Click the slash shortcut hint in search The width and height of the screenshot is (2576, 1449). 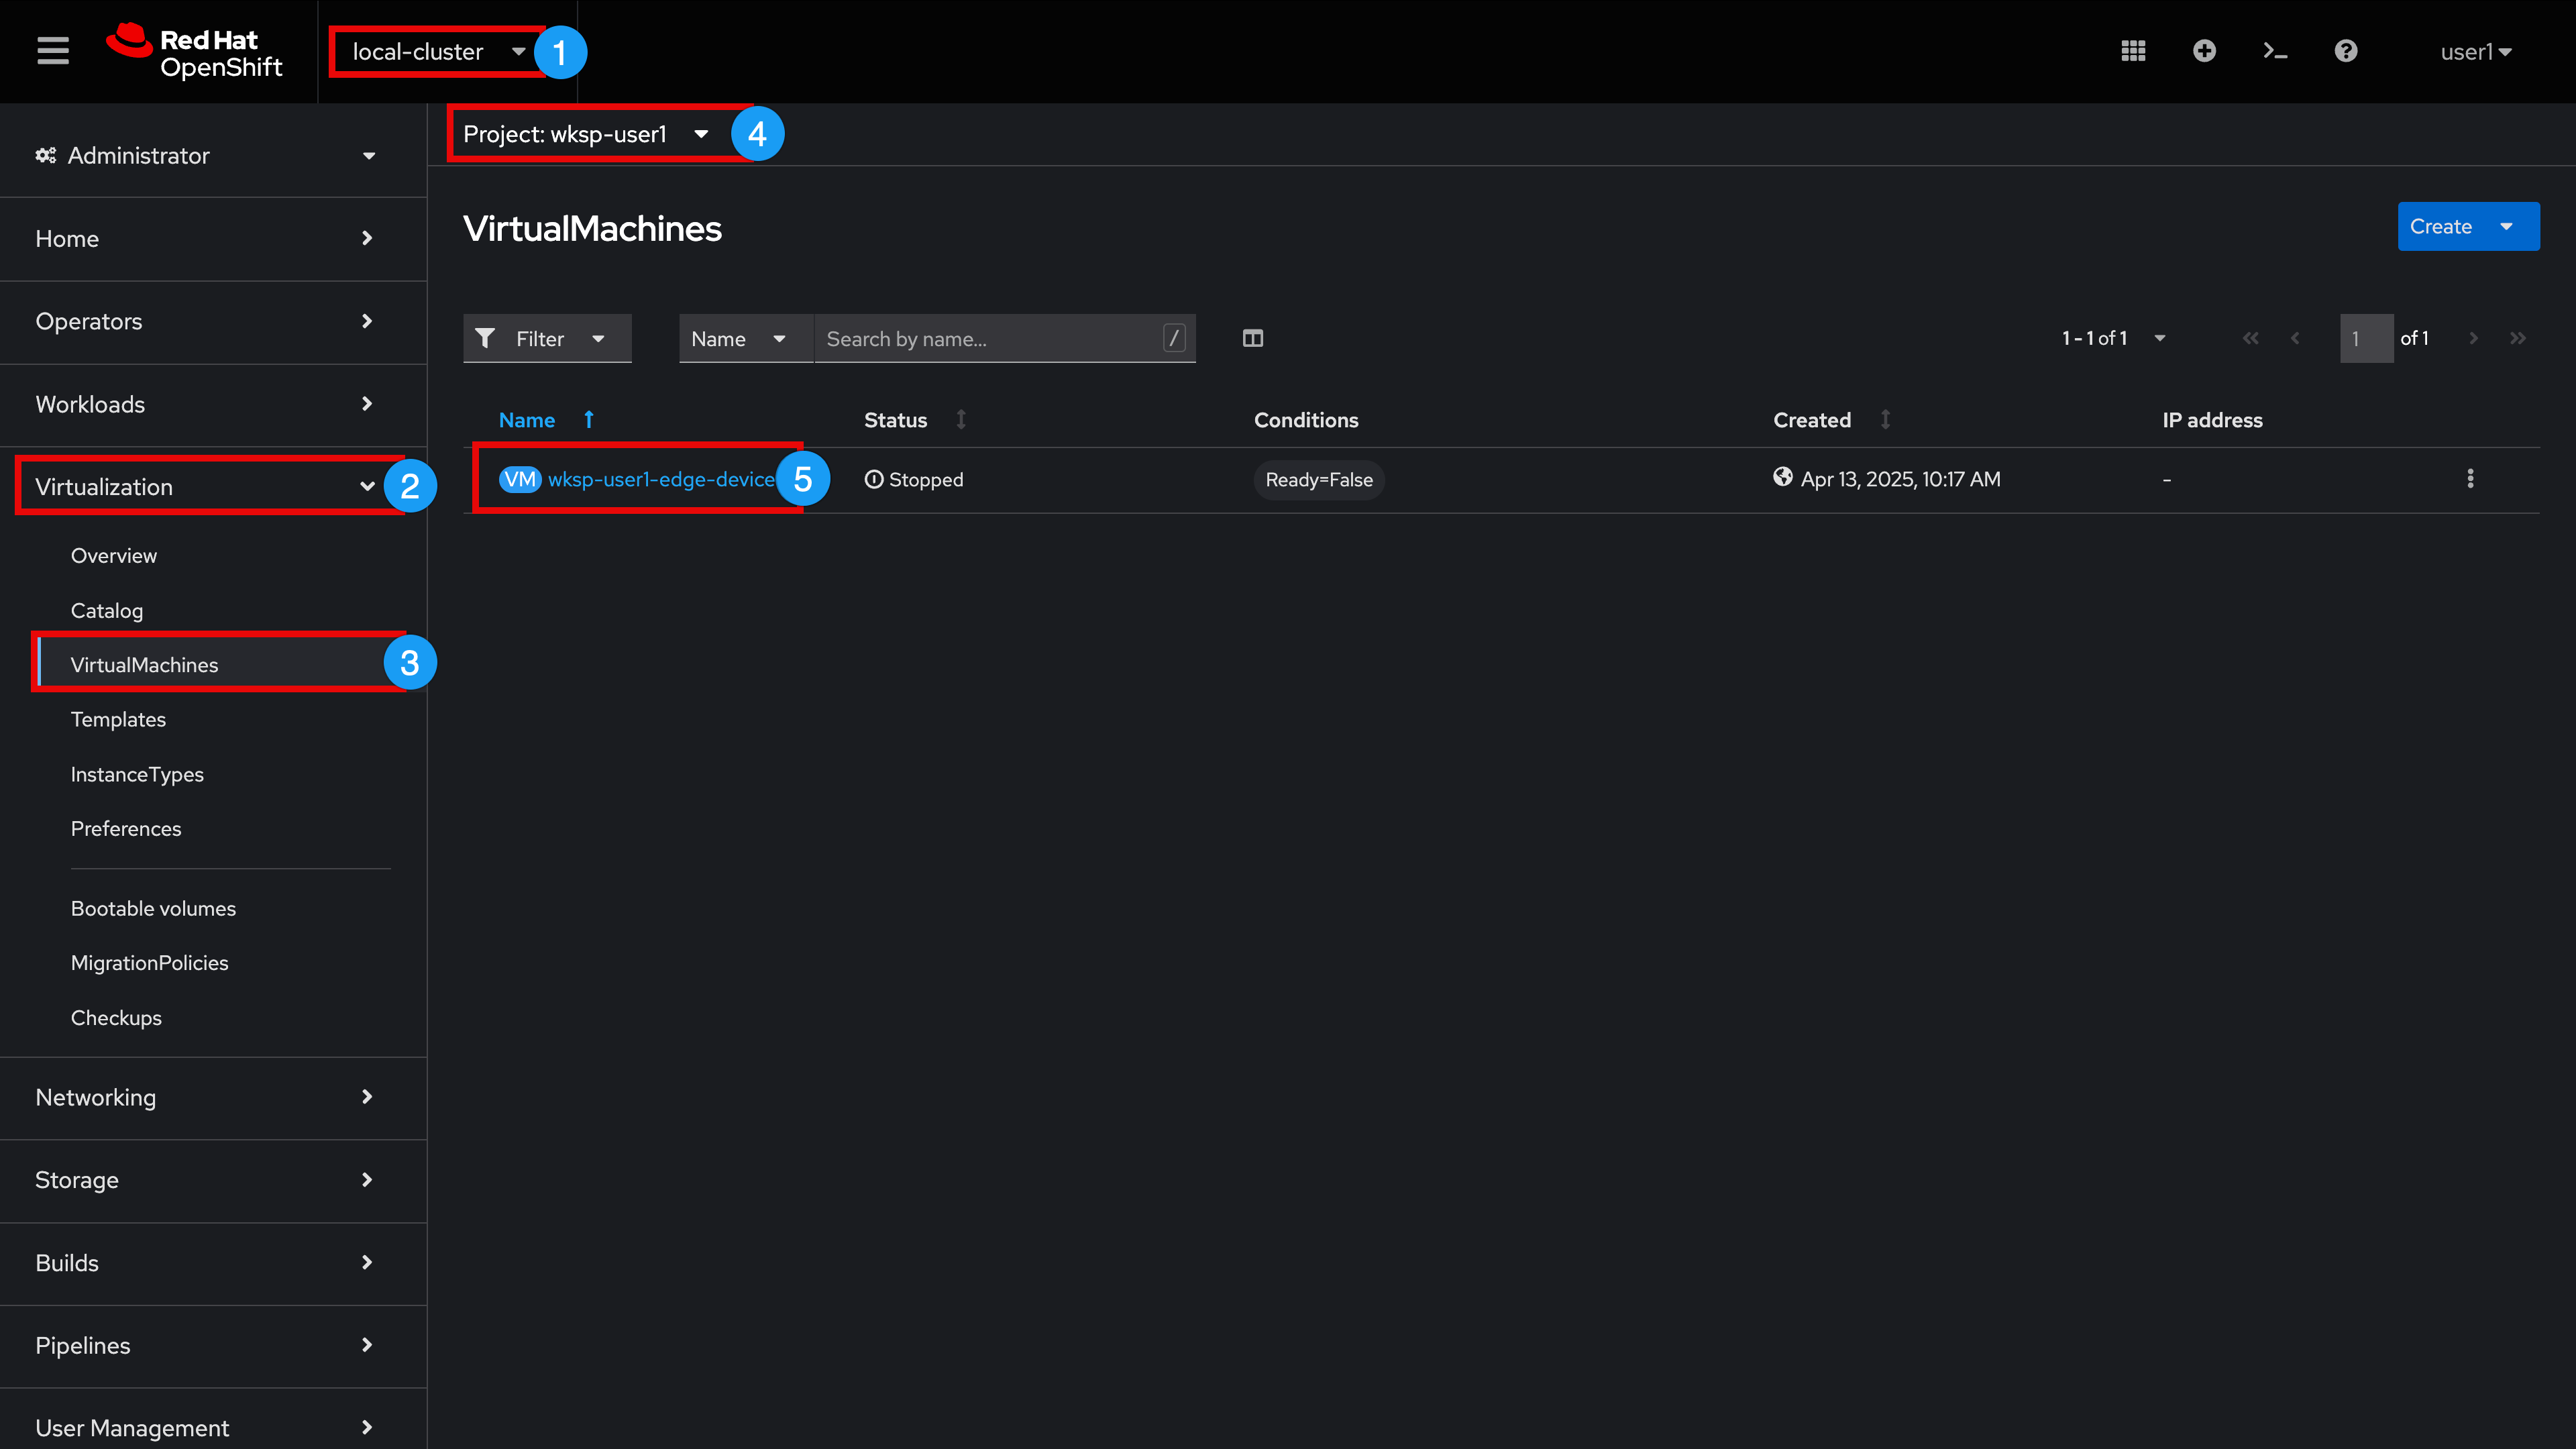[x=1174, y=338]
